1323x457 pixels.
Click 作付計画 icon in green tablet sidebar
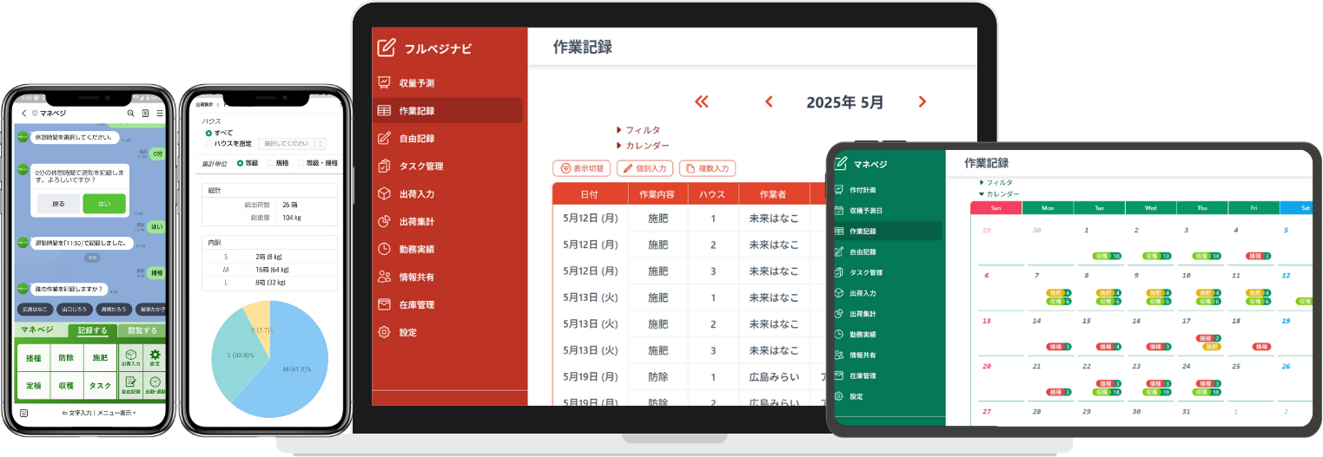coord(838,190)
